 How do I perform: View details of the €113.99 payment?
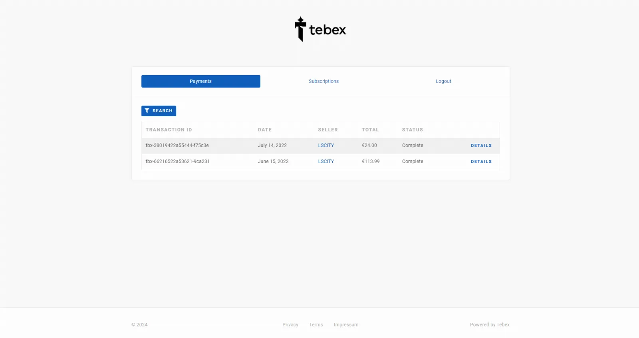[481, 162]
